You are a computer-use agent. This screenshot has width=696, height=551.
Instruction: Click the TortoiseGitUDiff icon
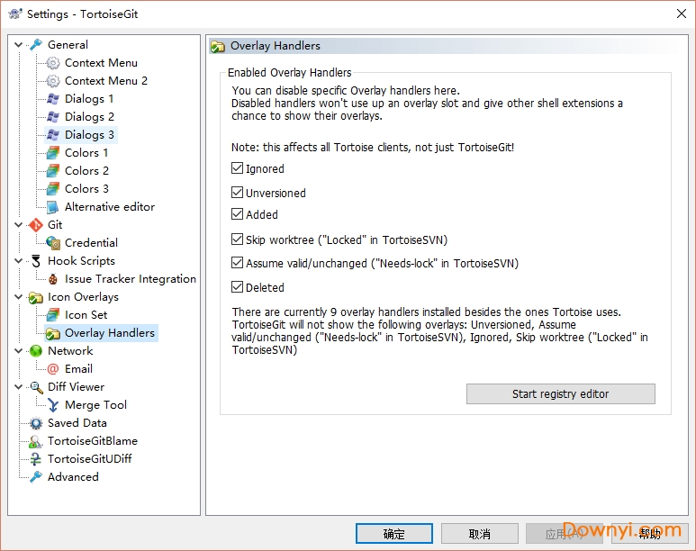(x=36, y=459)
